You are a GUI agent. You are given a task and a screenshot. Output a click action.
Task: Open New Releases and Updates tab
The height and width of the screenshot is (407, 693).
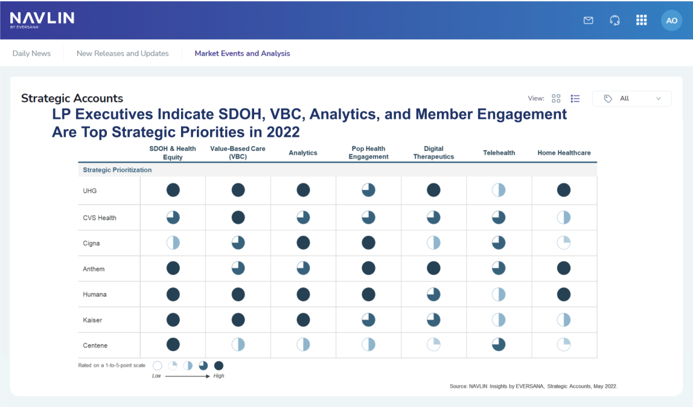point(123,54)
